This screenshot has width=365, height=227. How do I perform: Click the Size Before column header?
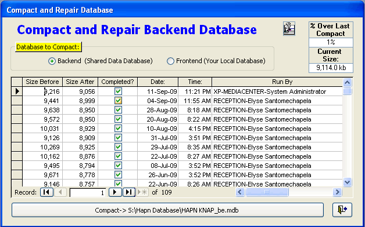click(42, 82)
